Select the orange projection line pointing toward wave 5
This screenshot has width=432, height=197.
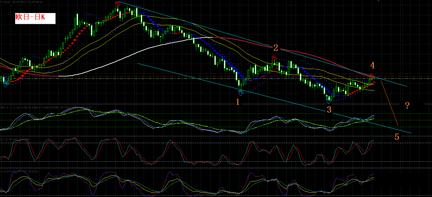[x=389, y=103]
